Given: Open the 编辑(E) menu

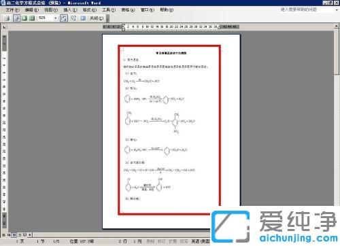Looking at the screenshot, I should [x=32, y=10].
